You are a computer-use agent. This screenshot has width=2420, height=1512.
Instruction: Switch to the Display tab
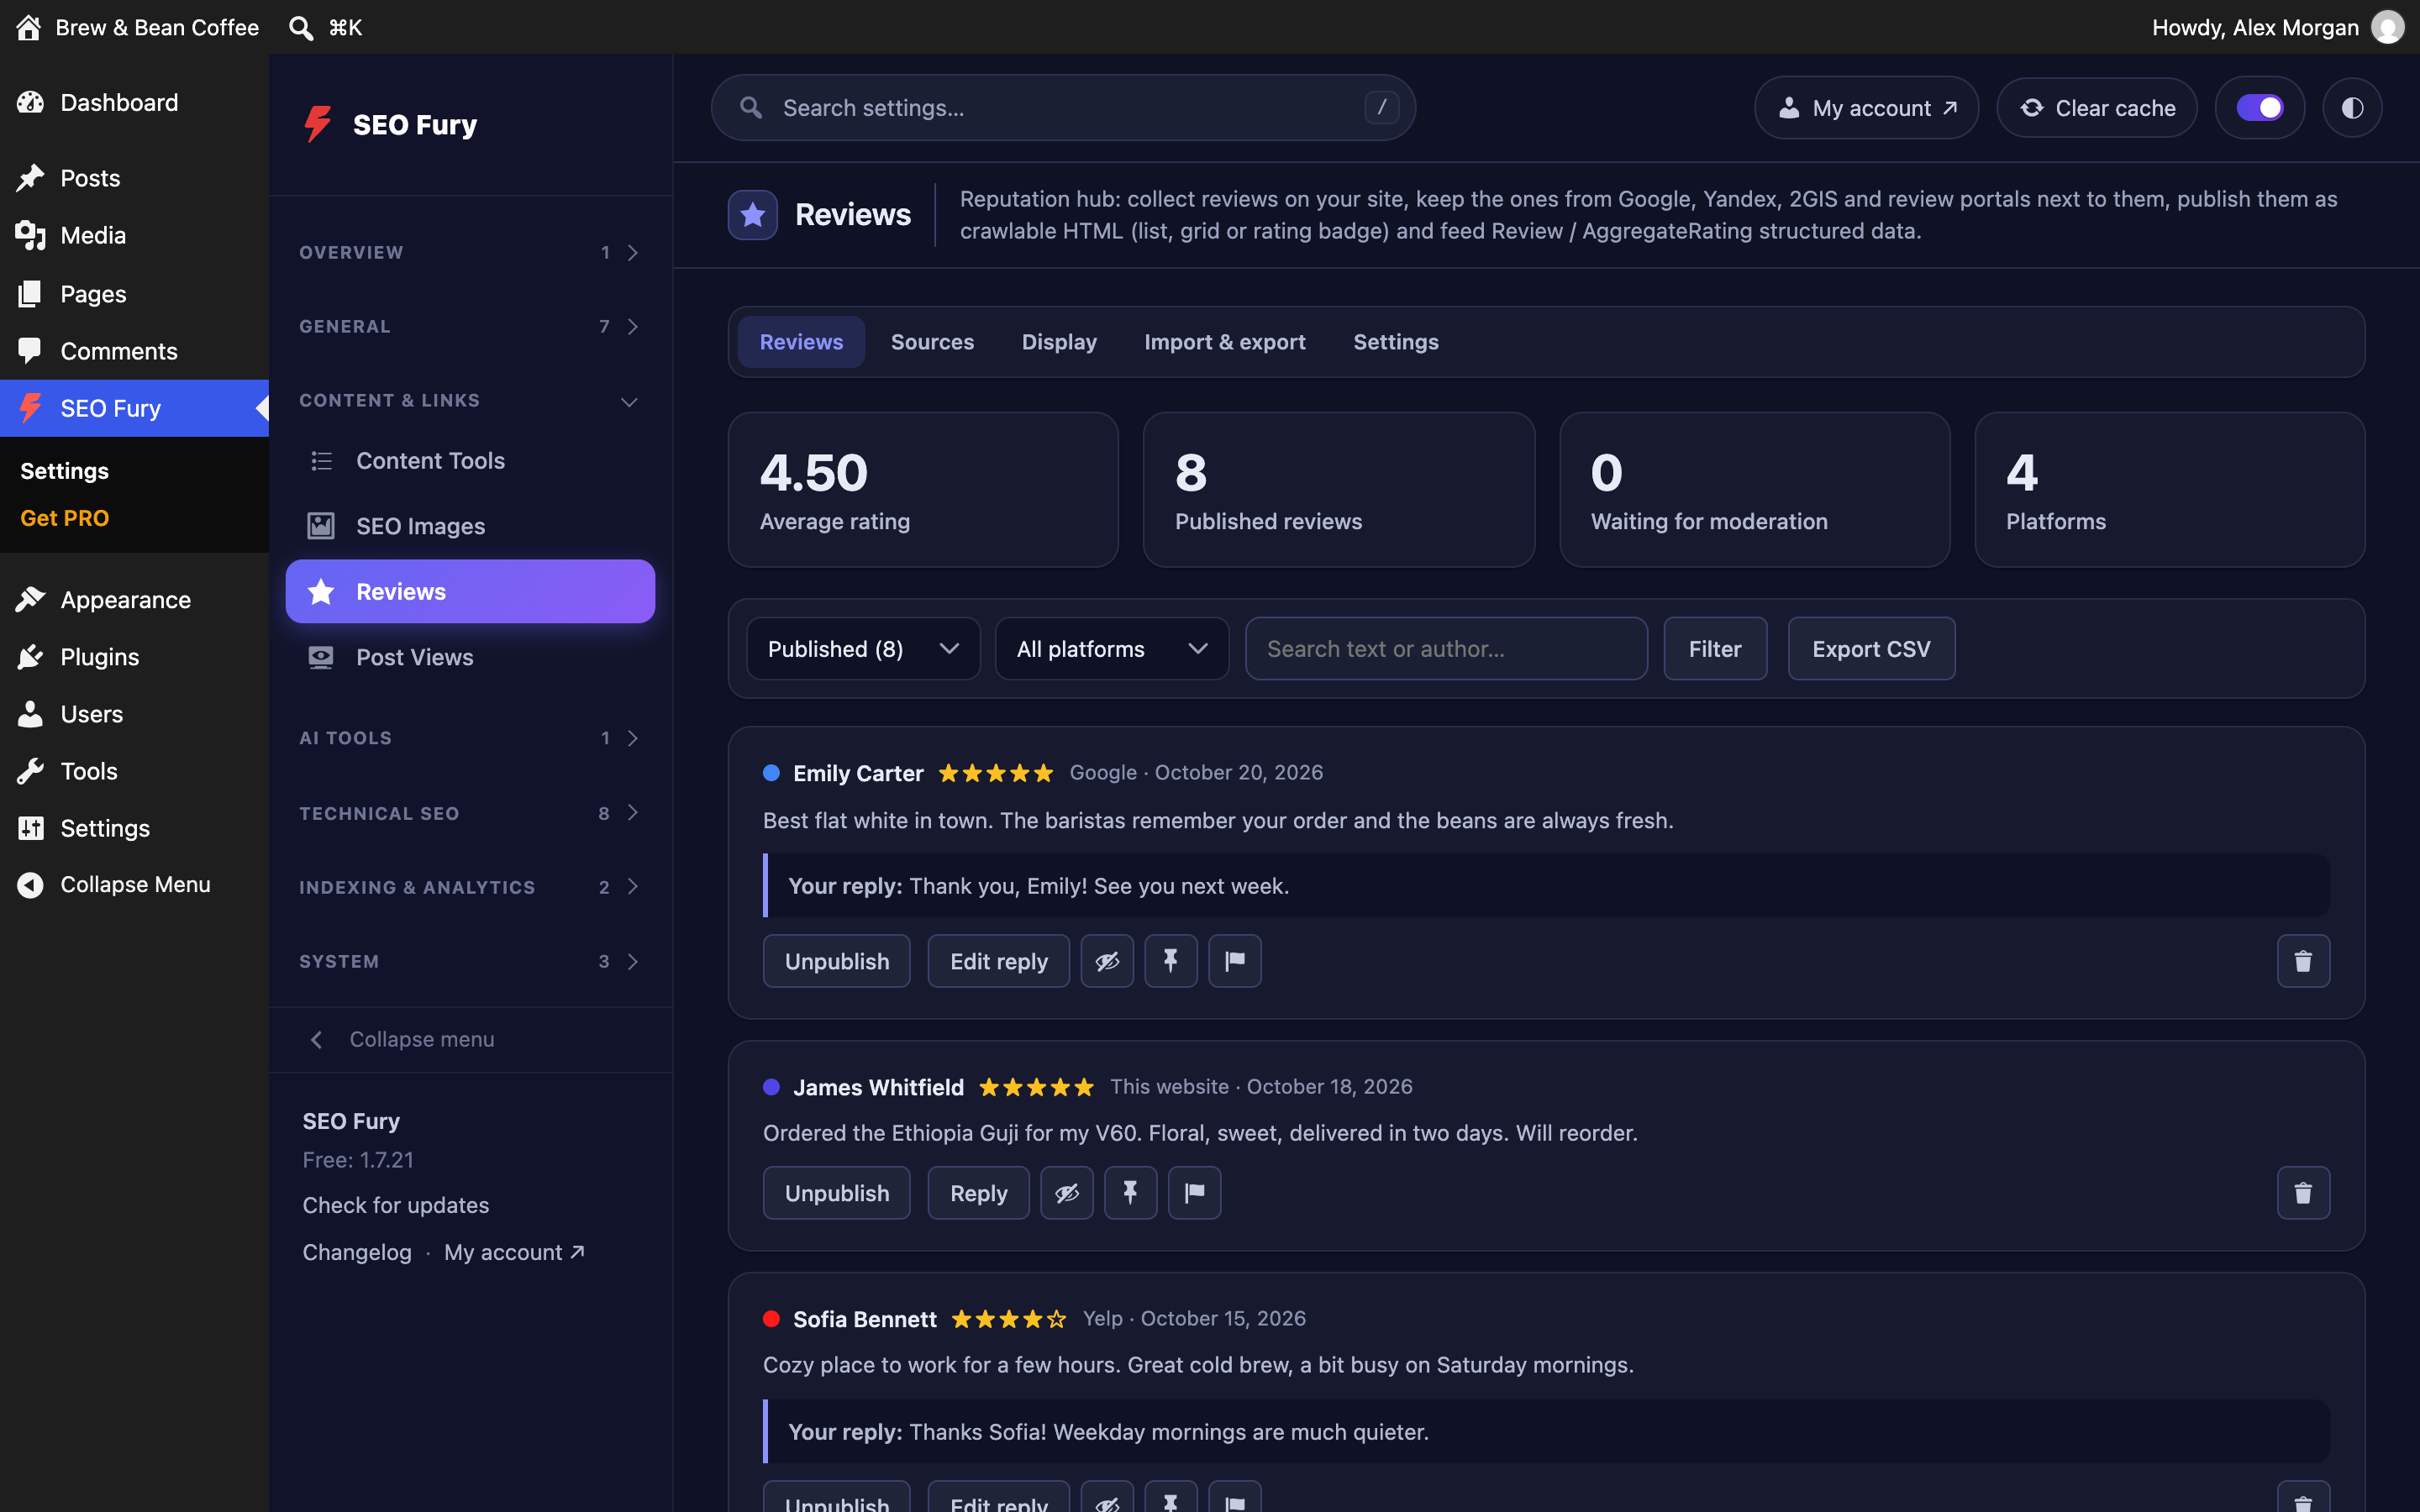(x=1059, y=342)
